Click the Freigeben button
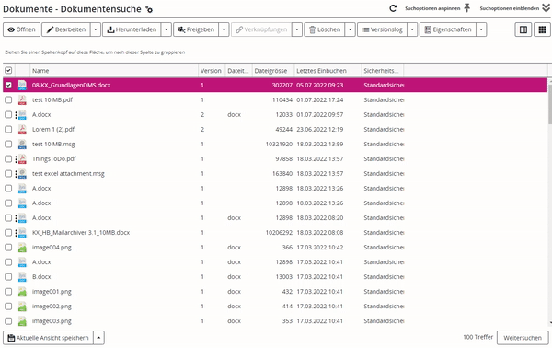The image size is (552, 348). point(196,29)
